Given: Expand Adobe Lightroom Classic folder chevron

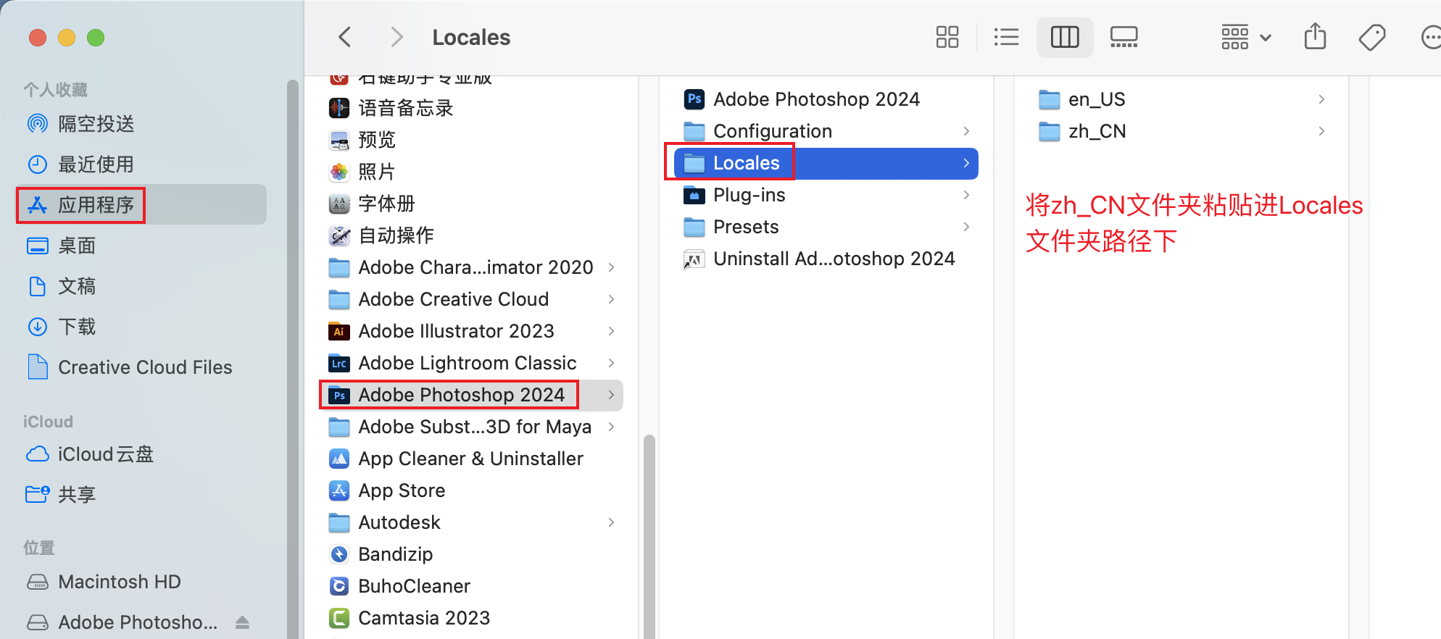Looking at the screenshot, I should (611, 363).
